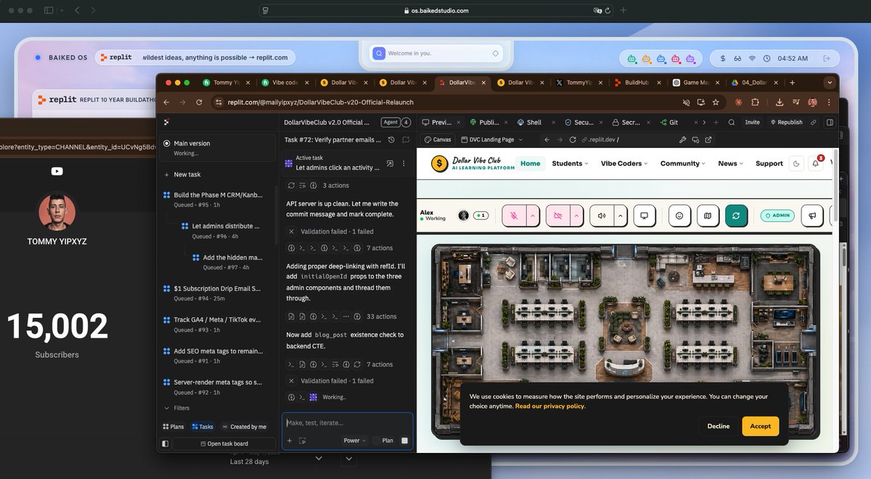This screenshot has width=871, height=479.
Task: Open Chrome downloads icon
Action: (x=779, y=102)
